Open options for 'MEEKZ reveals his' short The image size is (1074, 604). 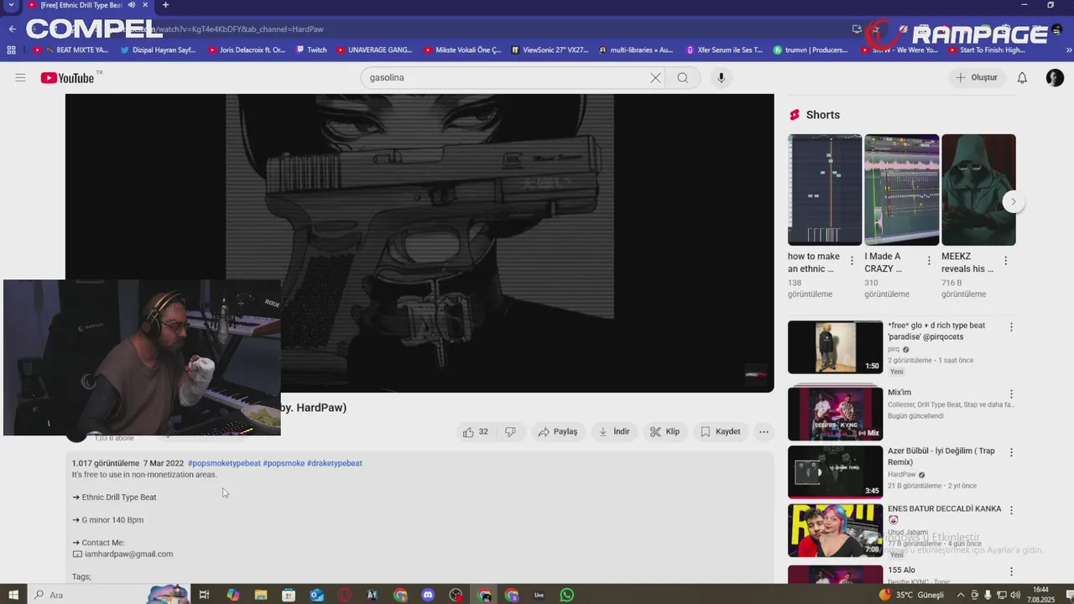coord(1005,261)
